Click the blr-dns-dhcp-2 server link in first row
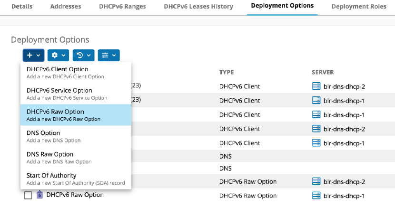395x207 pixels. 344,86
